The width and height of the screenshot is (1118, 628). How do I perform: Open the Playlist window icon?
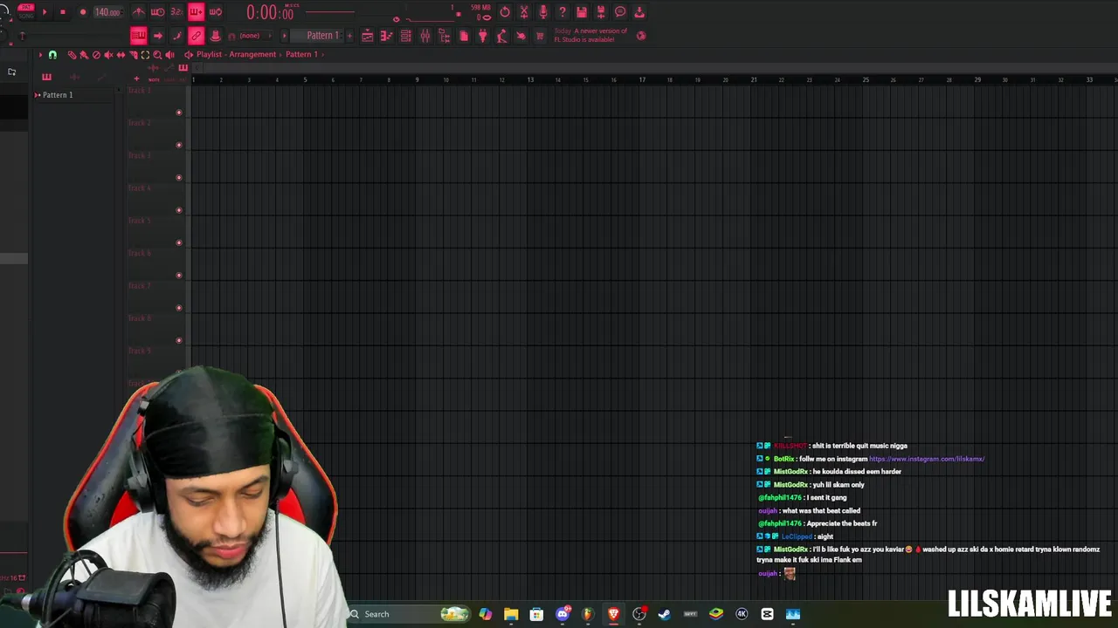tap(368, 36)
